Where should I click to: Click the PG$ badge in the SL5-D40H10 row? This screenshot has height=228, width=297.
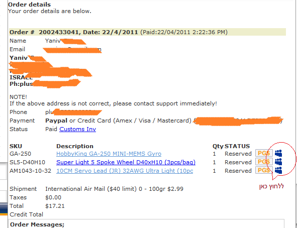click(x=264, y=162)
